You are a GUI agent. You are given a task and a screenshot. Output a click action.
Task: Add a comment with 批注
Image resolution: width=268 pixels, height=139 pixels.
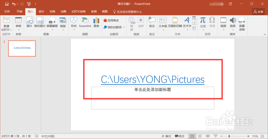pos(152,22)
